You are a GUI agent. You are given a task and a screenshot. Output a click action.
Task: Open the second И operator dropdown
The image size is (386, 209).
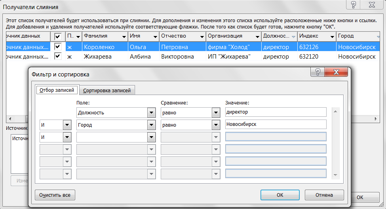pos(67,137)
